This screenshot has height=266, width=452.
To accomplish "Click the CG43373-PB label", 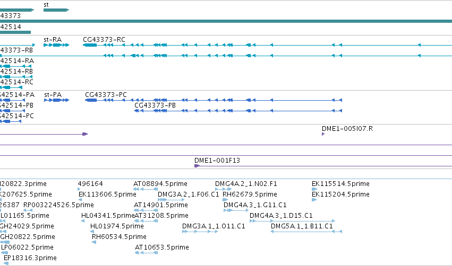I will click(x=155, y=105).
